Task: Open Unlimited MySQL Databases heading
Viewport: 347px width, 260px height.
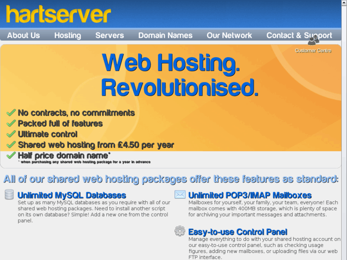Action: pyautogui.click(x=72, y=196)
